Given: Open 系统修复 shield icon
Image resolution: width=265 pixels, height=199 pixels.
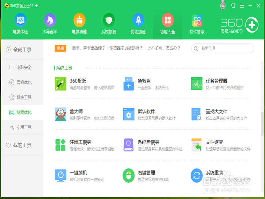Looking at the screenshot, I should [109, 20].
